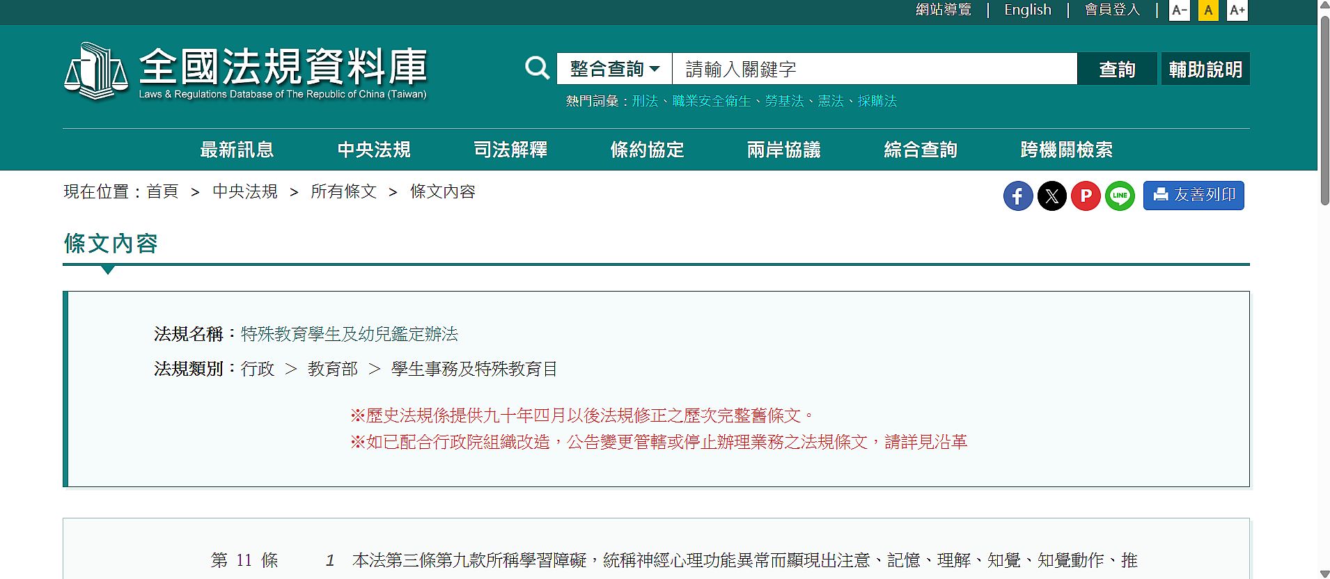Switch to English site version
This screenshot has width=1330, height=579.
1027,10
